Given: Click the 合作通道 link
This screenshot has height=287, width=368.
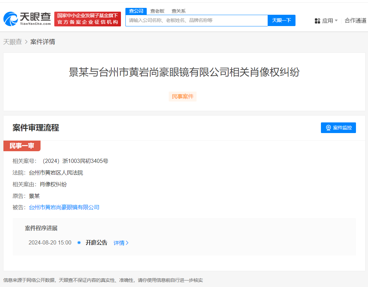Looking at the screenshot, I should [355, 21].
